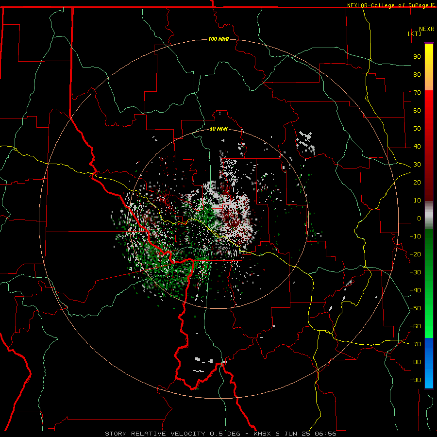Click the positive 70 scale value
Screen dimensions: 437x437
[x=417, y=93]
